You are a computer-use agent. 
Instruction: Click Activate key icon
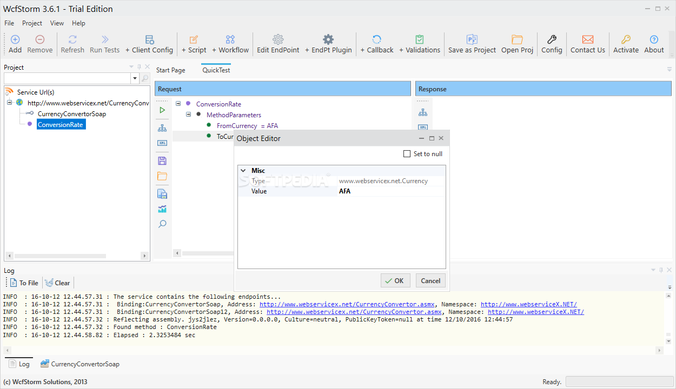(626, 39)
